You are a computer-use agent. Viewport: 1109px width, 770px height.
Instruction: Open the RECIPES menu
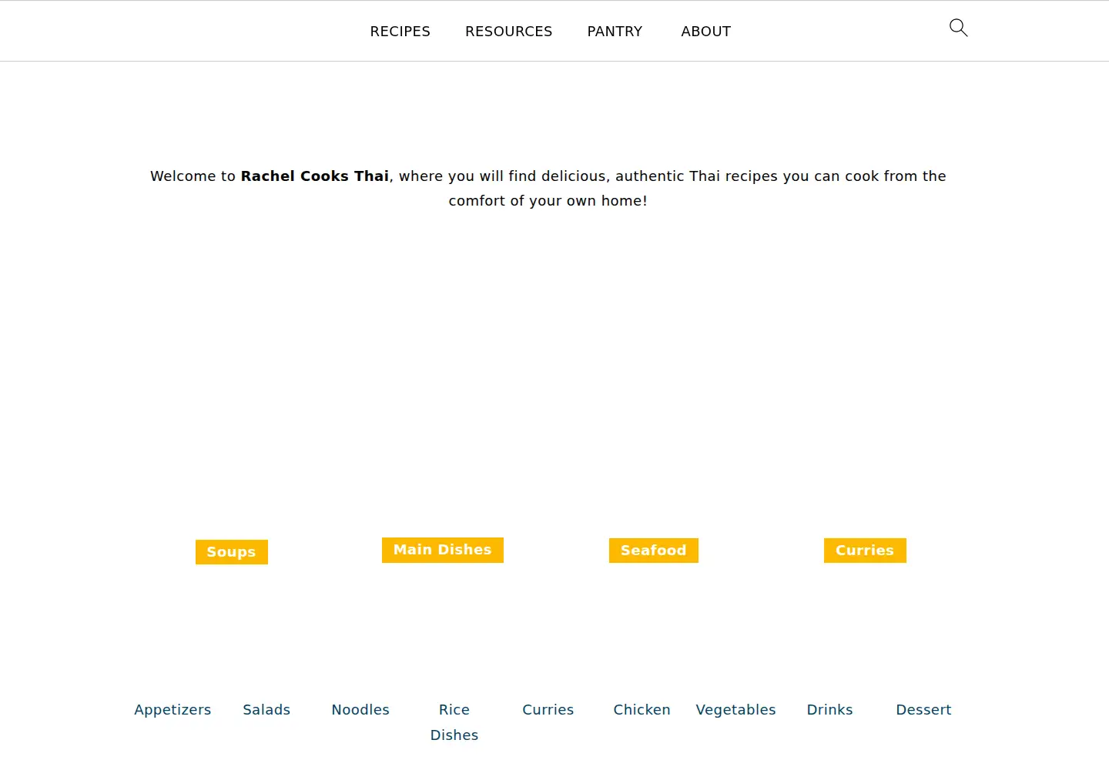tap(400, 32)
